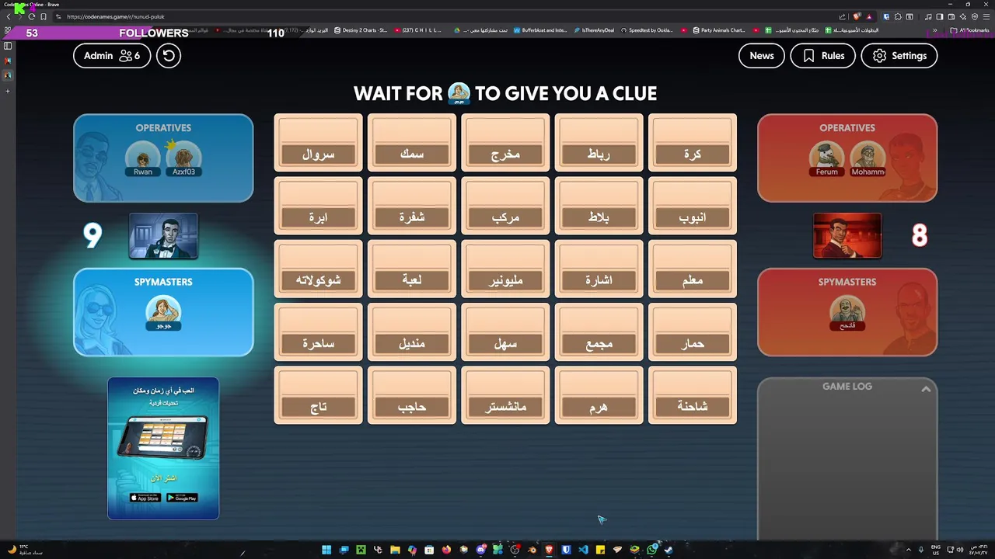Open the Speedtest by Ookla bookmark
The height and width of the screenshot is (559, 995).
[x=647, y=30]
